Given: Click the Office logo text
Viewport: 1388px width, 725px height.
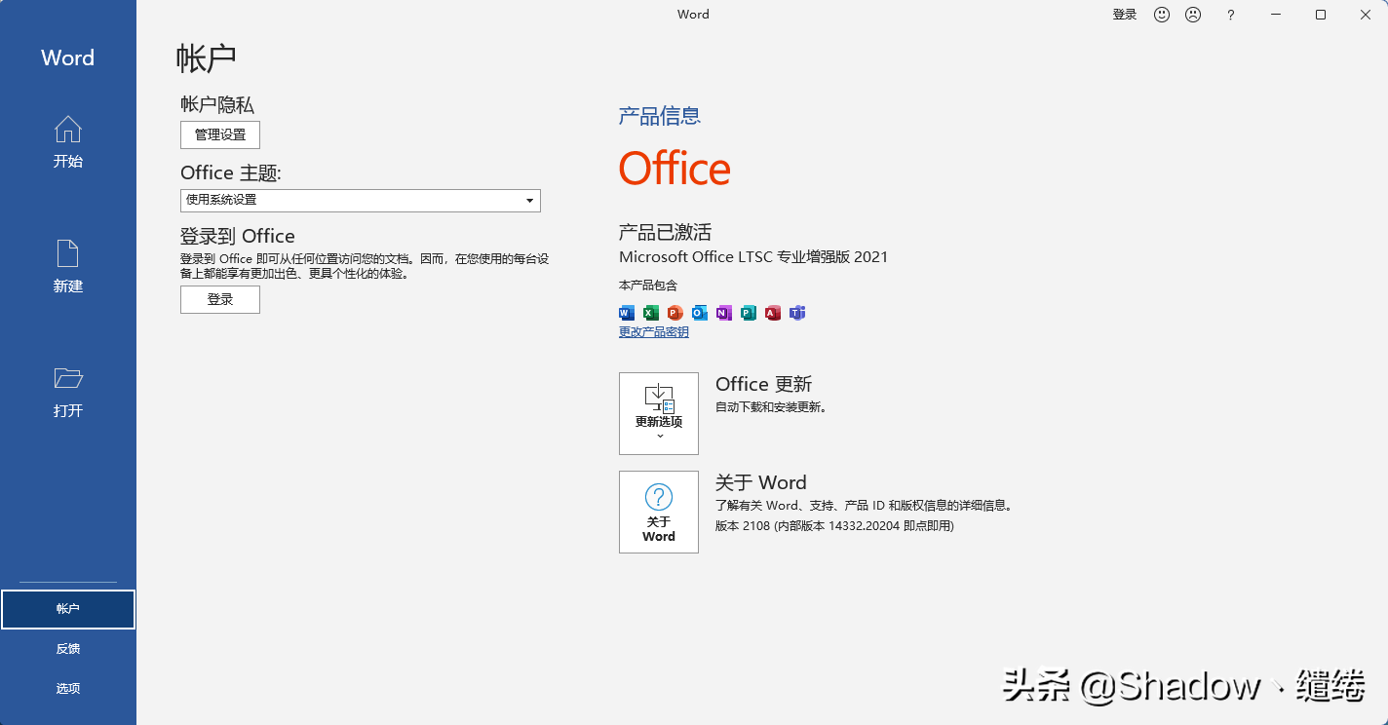Looking at the screenshot, I should [675, 169].
